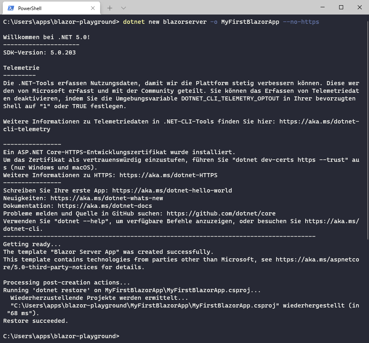369x343 pixels.
Task: Expand the new tab profile dropdown
Action: coord(124,8)
